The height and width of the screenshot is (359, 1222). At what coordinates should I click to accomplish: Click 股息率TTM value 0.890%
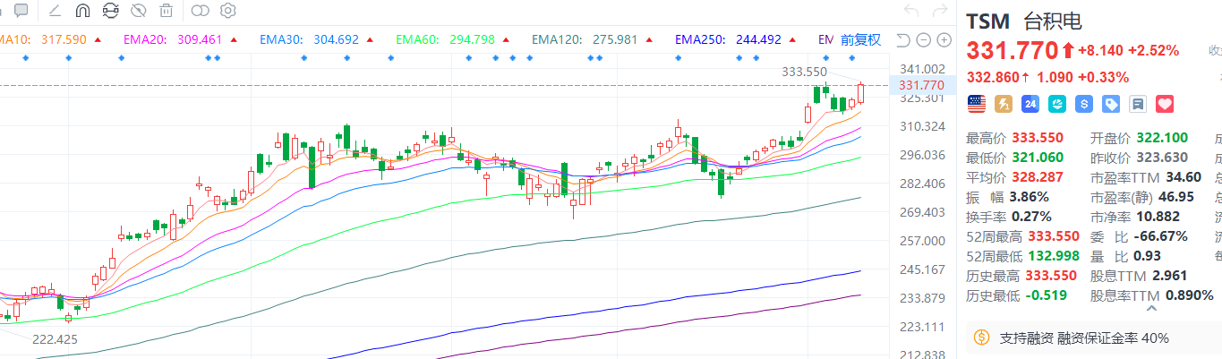pyautogui.click(x=1190, y=295)
